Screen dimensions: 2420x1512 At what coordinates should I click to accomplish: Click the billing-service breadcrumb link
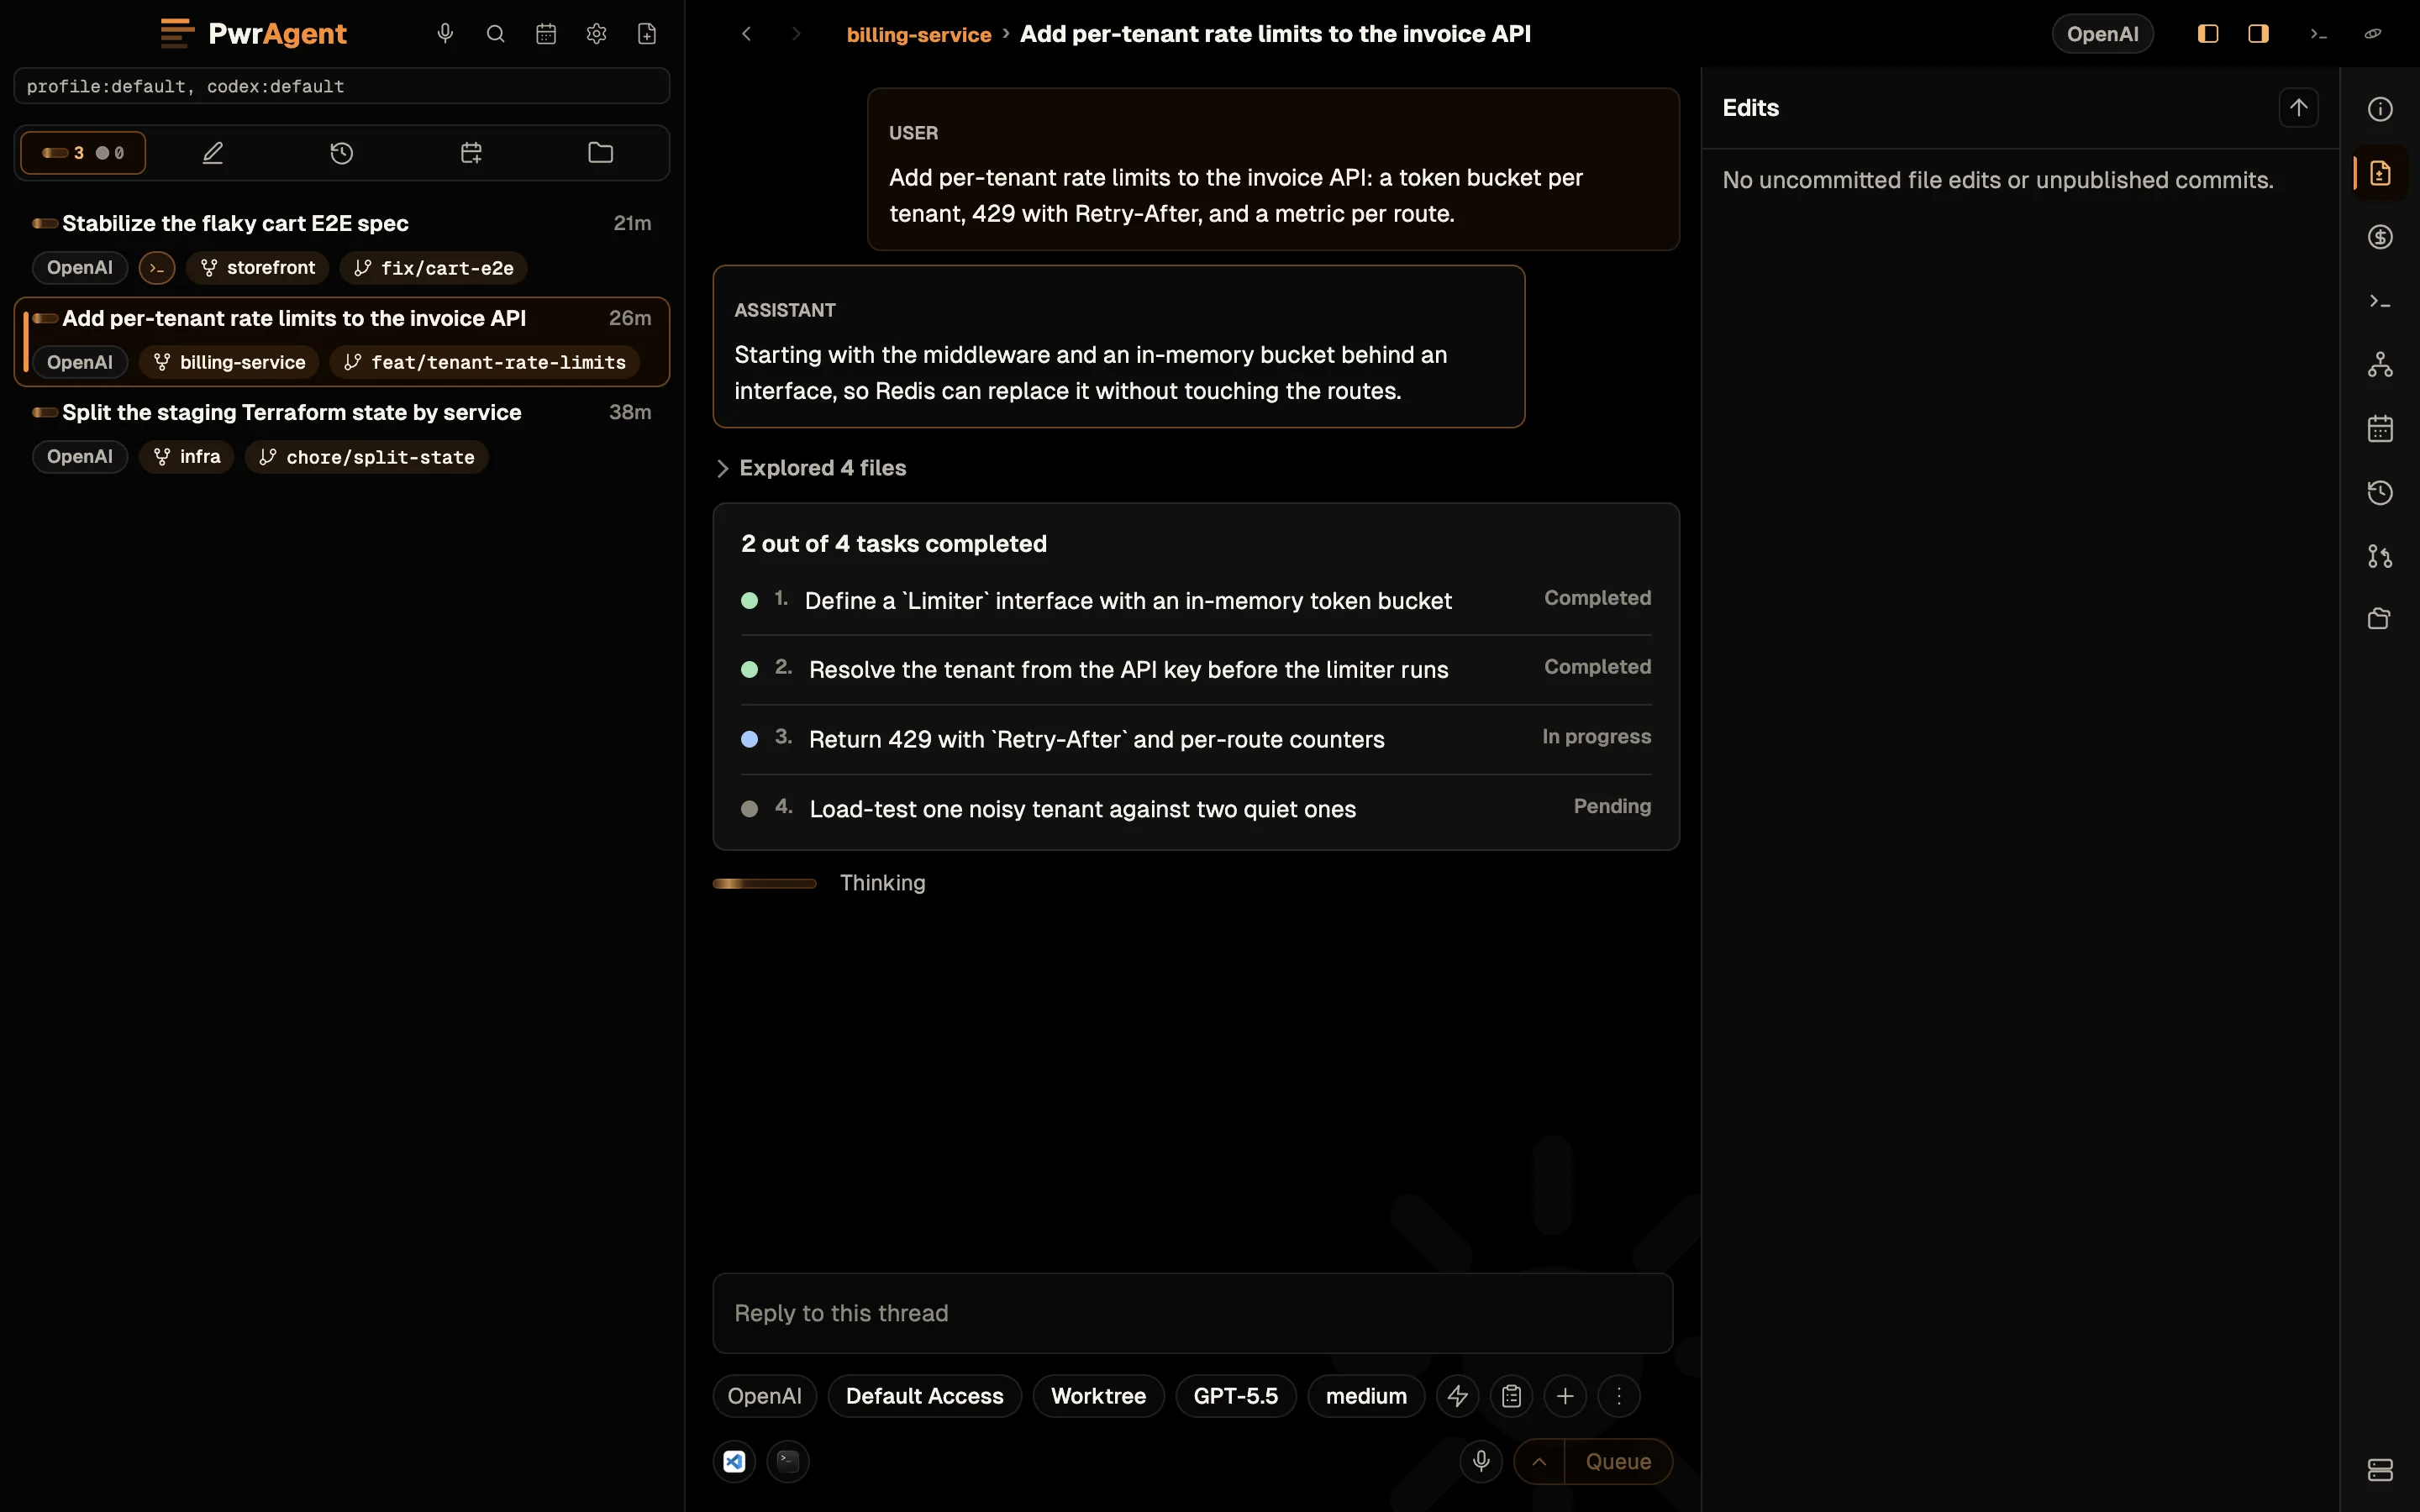click(919, 34)
